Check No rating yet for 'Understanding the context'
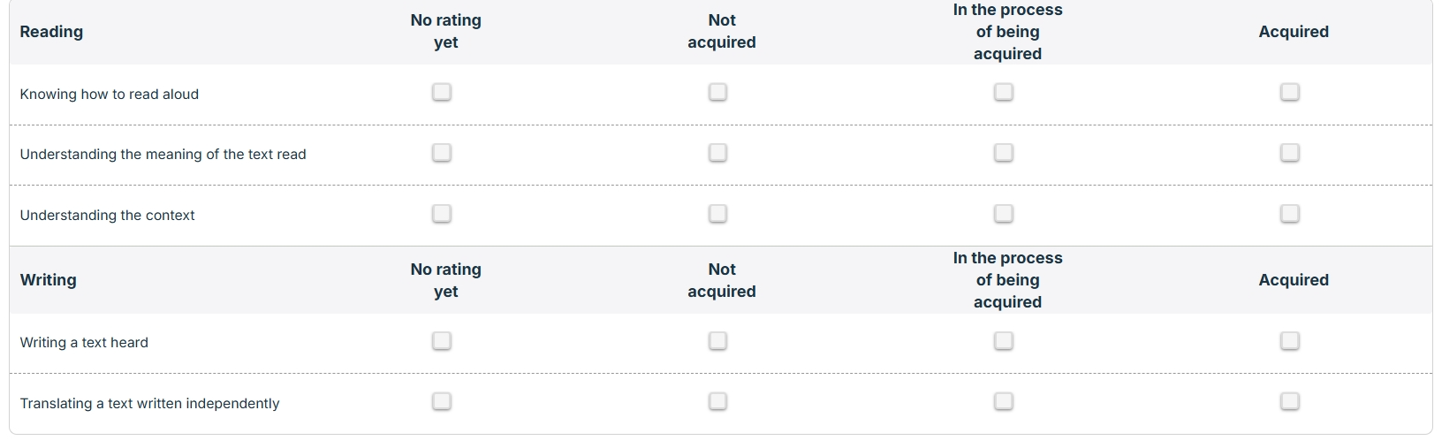1442x448 pixels. [x=442, y=214]
